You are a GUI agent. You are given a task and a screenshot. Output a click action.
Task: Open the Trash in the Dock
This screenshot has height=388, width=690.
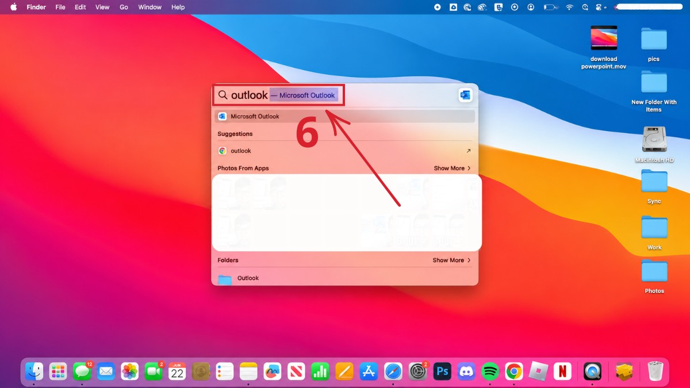coord(655,371)
